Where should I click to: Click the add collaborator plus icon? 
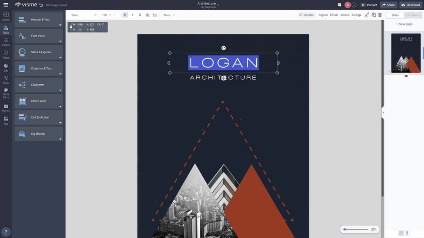point(354,5)
